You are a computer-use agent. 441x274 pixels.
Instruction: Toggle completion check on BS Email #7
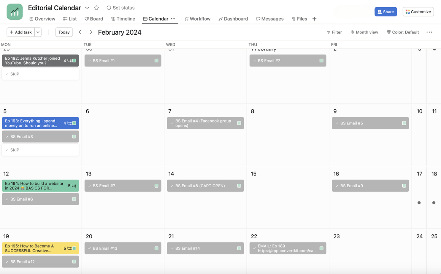[x=89, y=186]
